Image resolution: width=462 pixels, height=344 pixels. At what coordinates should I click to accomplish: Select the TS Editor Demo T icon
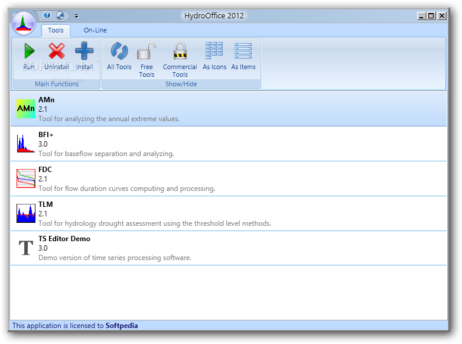tap(26, 248)
